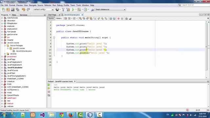Click the Clean and Build icon

point(68,10)
